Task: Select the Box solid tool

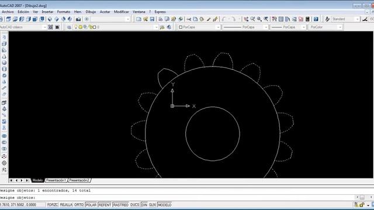Action: click(4, 44)
